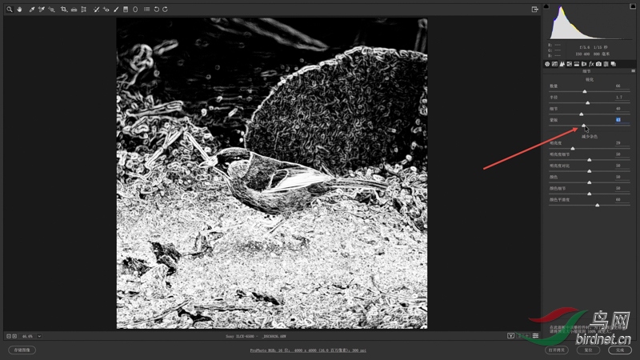The height and width of the screenshot is (360, 640).
Task: Select the Zoom tool in the toolbar
Action: [x=10, y=10]
